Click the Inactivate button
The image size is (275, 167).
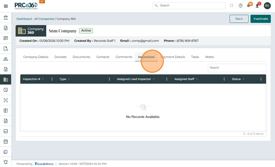point(261,19)
